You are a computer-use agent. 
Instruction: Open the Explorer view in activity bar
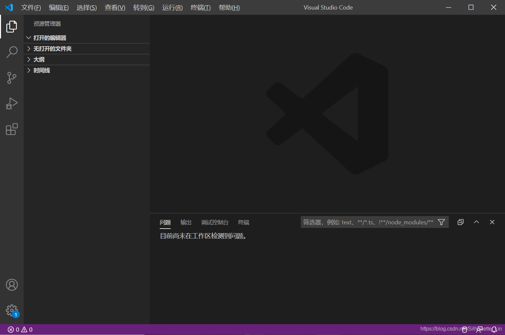click(x=12, y=27)
